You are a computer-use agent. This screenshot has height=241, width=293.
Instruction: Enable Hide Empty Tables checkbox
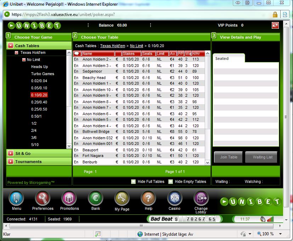[x=170, y=181]
